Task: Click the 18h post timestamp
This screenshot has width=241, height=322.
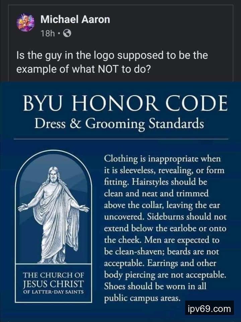Action: pyautogui.click(x=48, y=33)
